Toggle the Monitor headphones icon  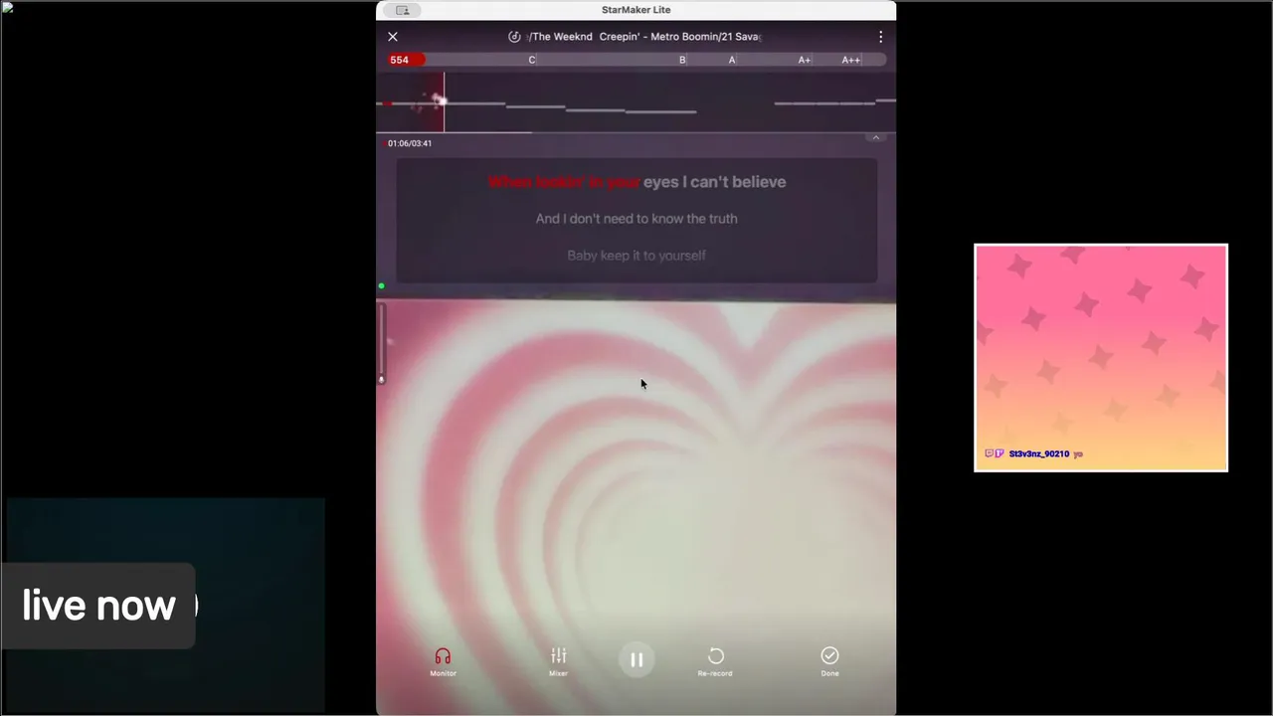click(x=443, y=657)
